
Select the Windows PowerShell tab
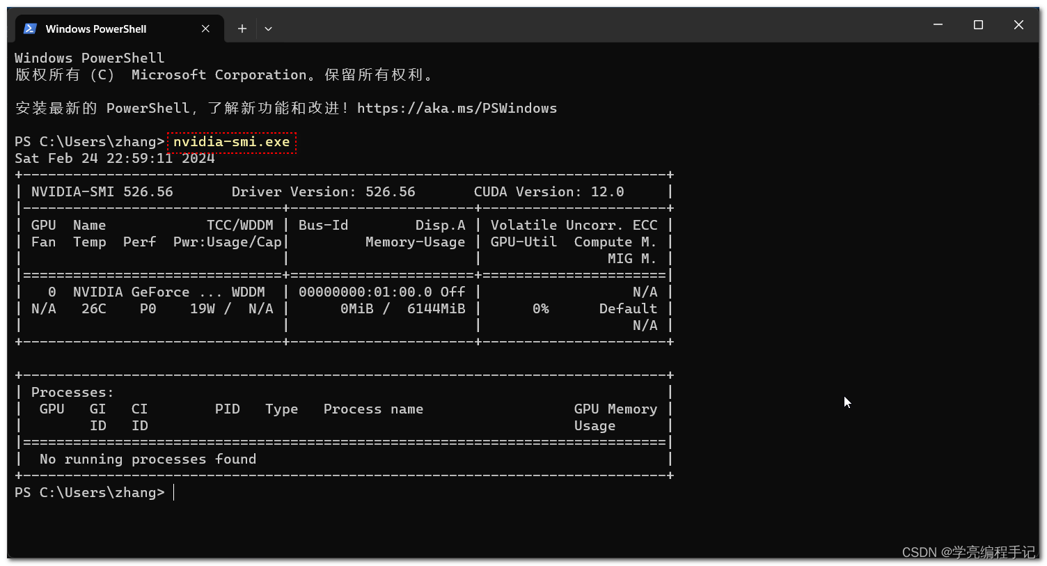119,29
